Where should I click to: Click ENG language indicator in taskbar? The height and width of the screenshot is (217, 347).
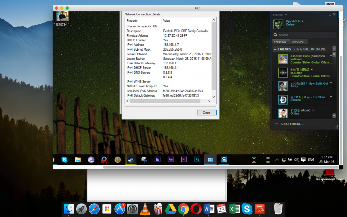[311, 160]
